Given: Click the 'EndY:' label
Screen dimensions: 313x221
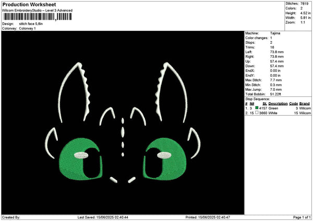Looking at the screenshot, I should click(x=250, y=76).
